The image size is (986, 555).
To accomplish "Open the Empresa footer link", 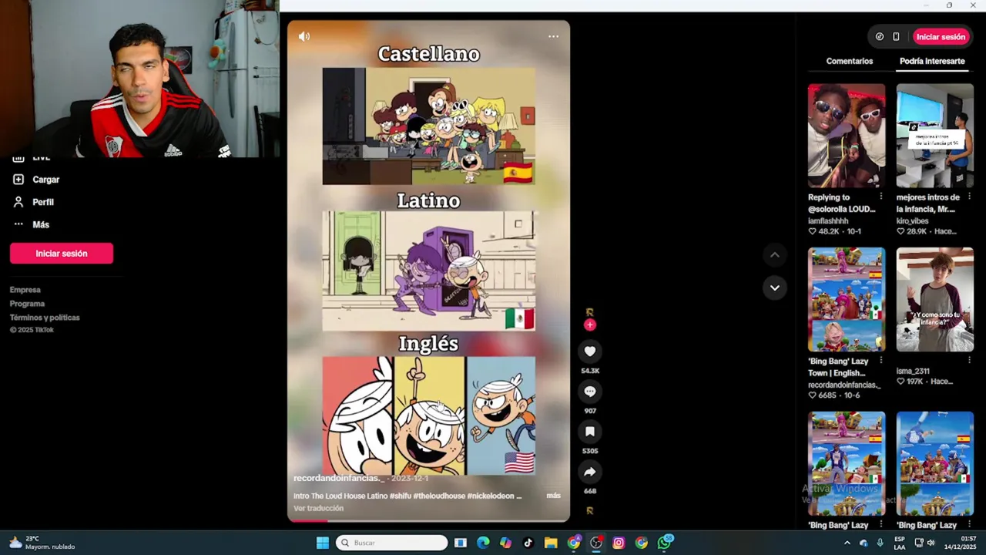I will coord(25,290).
